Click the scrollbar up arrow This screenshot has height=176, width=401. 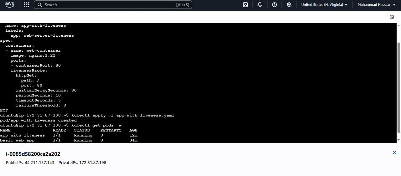[399, 26]
